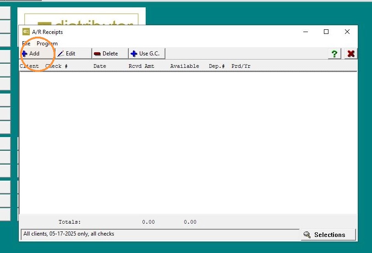Maximize the A/R Receipts window
The height and width of the screenshot is (253, 372).
click(x=326, y=32)
